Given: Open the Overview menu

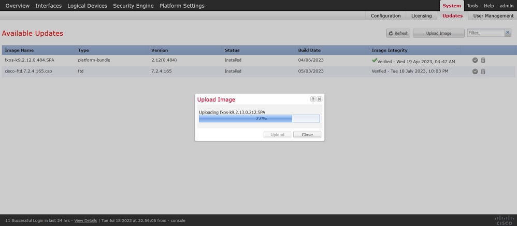Looking at the screenshot, I should pyautogui.click(x=18, y=6).
